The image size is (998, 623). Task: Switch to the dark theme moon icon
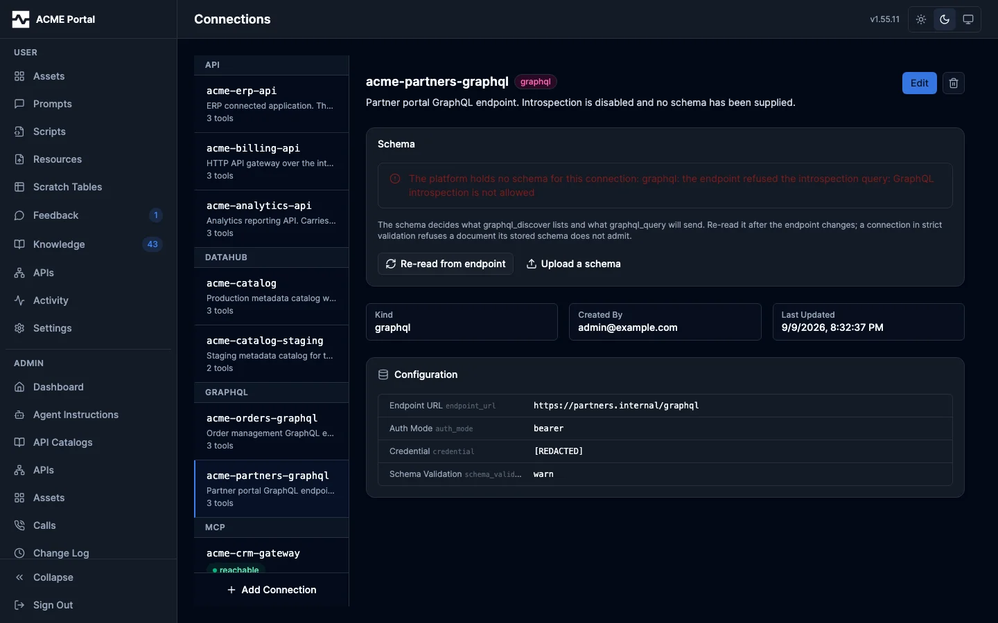point(945,19)
